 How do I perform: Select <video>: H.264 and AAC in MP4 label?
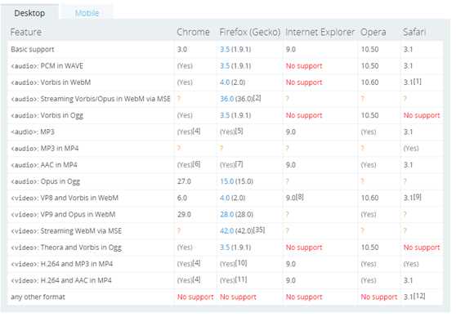(61, 280)
